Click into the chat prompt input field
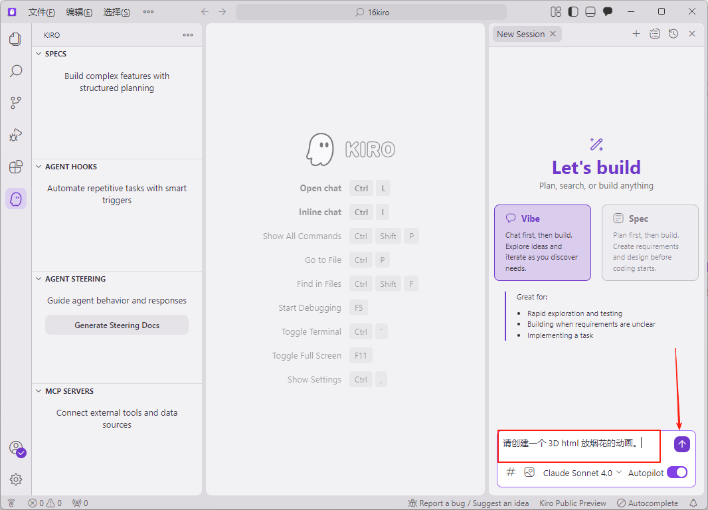The height and width of the screenshot is (510, 708). coord(578,444)
